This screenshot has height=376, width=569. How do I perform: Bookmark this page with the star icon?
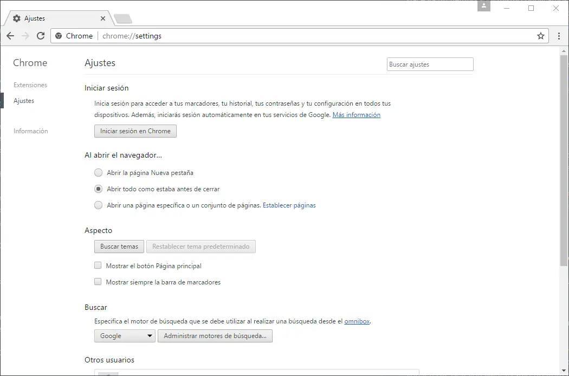pyautogui.click(x=541, y=36)
